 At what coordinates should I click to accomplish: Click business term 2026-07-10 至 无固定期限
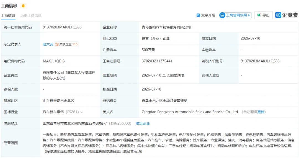163,75
